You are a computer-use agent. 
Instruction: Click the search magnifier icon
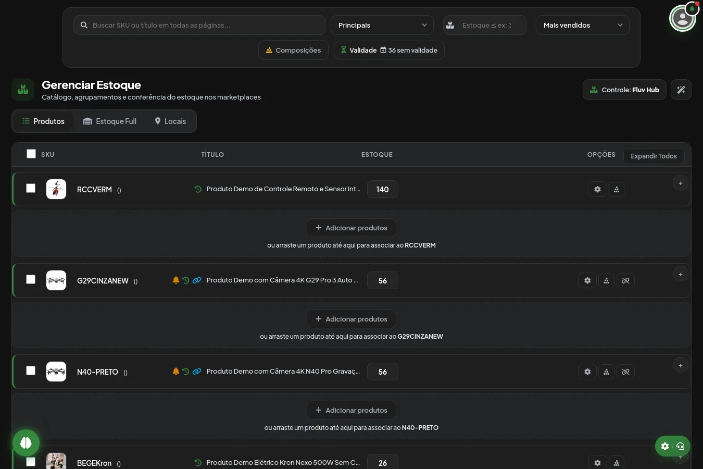click(84, 25)
